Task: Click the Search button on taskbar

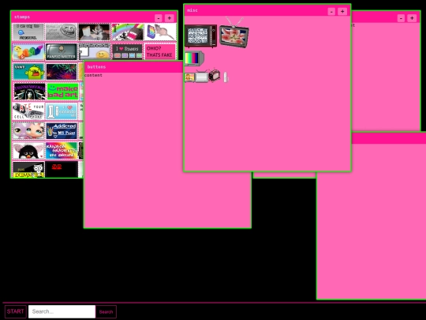Action: tap(106, 312)
